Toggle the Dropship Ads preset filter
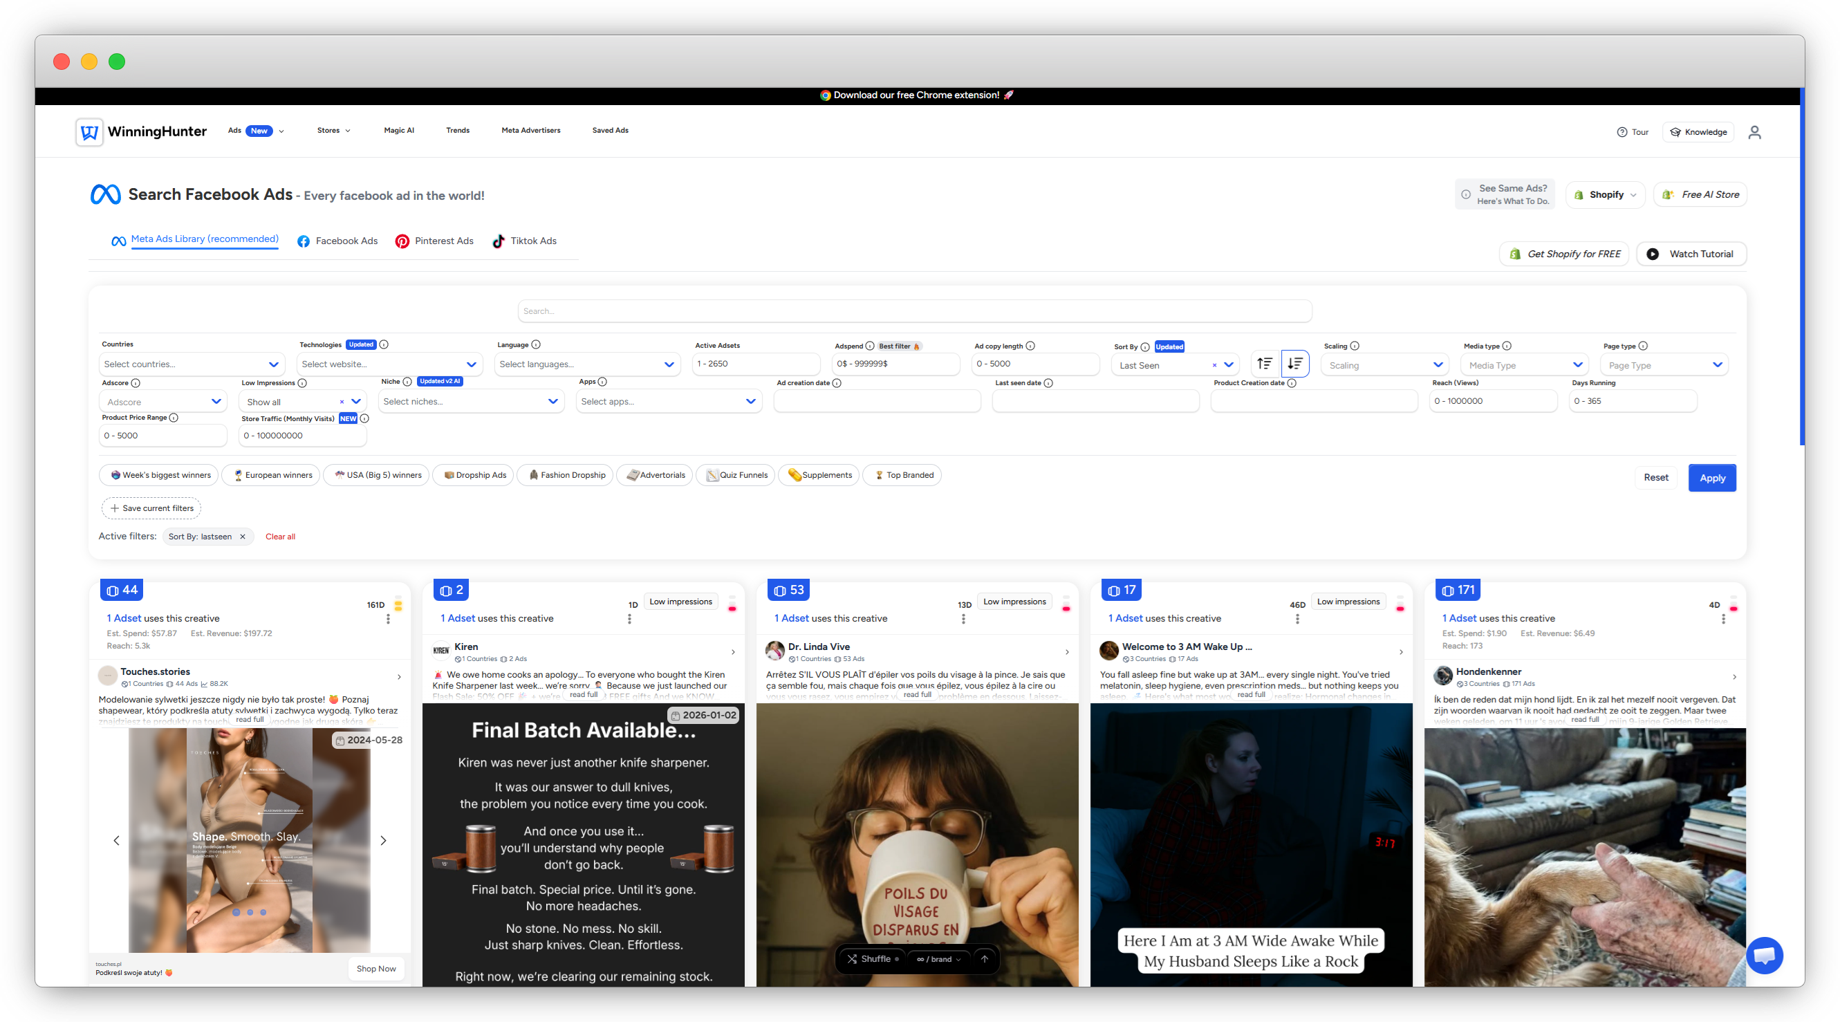Viewport: 1840px width, 1022px height. pyautogui.click(x=474, y=475)
